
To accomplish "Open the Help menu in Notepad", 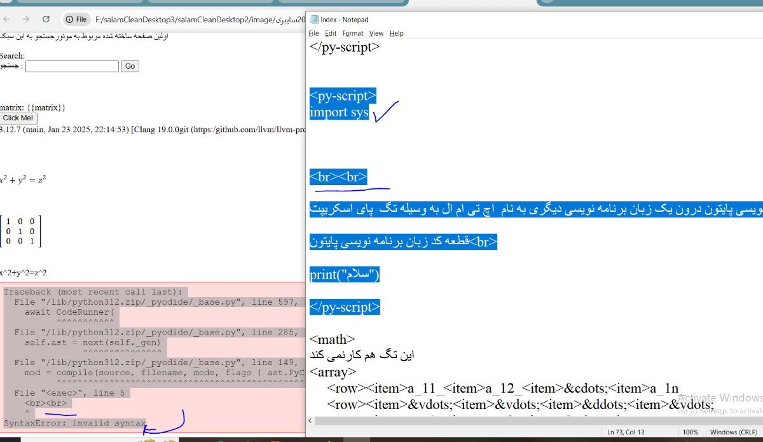I will (396, 33).
